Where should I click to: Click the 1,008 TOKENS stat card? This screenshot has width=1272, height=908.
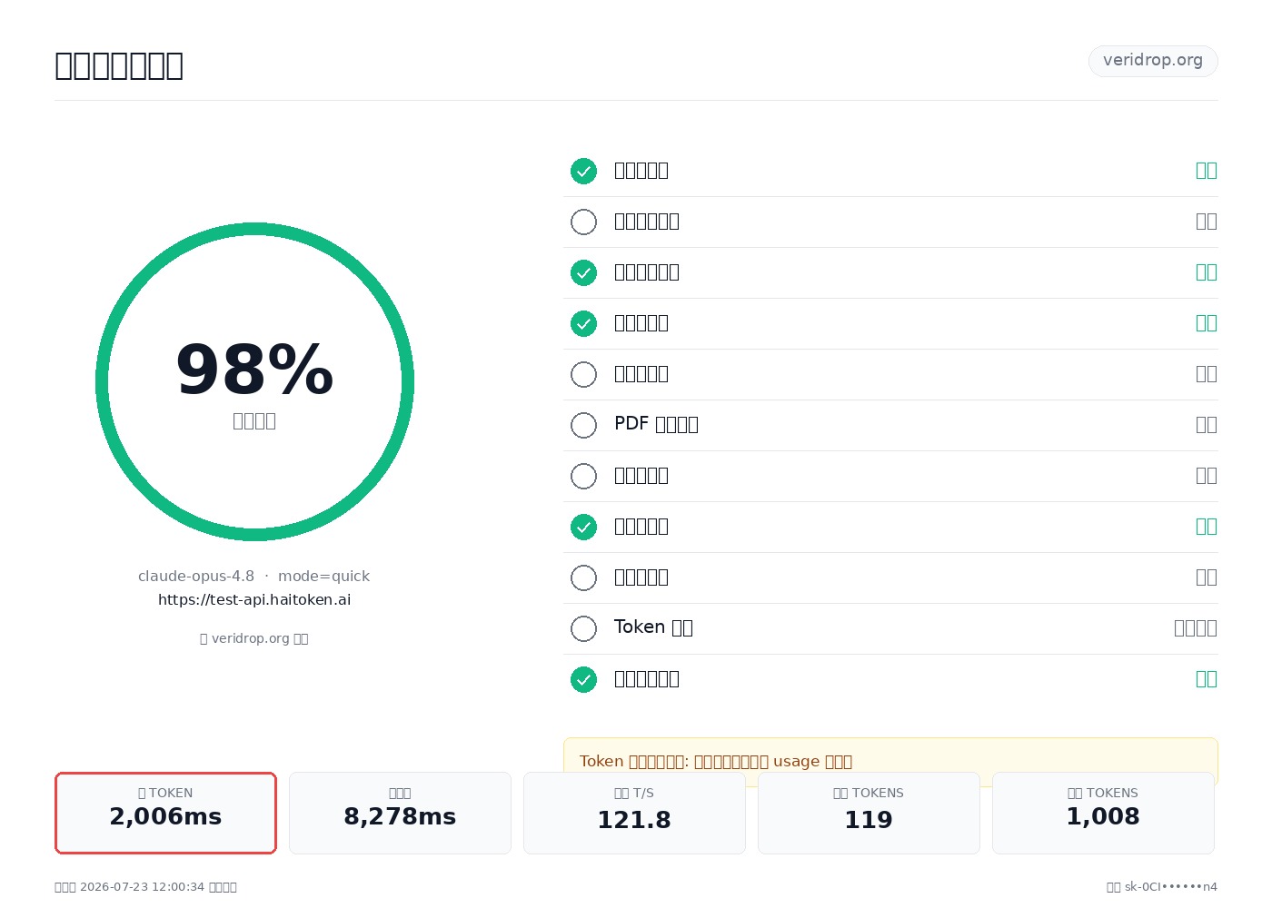point(1103,813)
